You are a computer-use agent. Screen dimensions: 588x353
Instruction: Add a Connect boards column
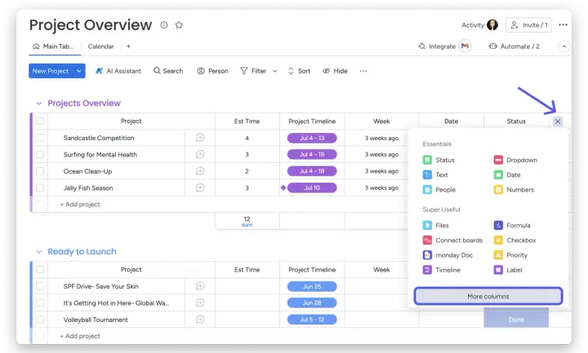pyautogui.click(x=452, y=240)
